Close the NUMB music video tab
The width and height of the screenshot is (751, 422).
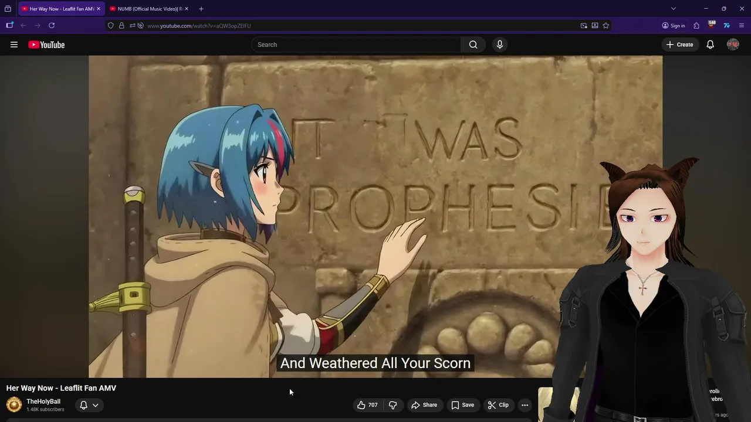click(187, 9)
